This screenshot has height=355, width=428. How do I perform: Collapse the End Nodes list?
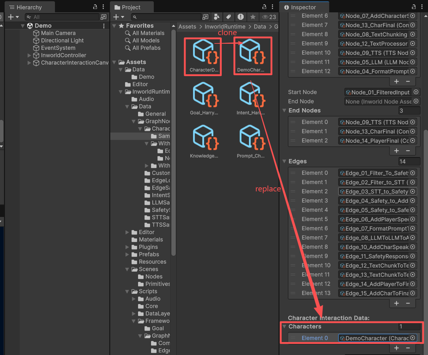(284, 111)
